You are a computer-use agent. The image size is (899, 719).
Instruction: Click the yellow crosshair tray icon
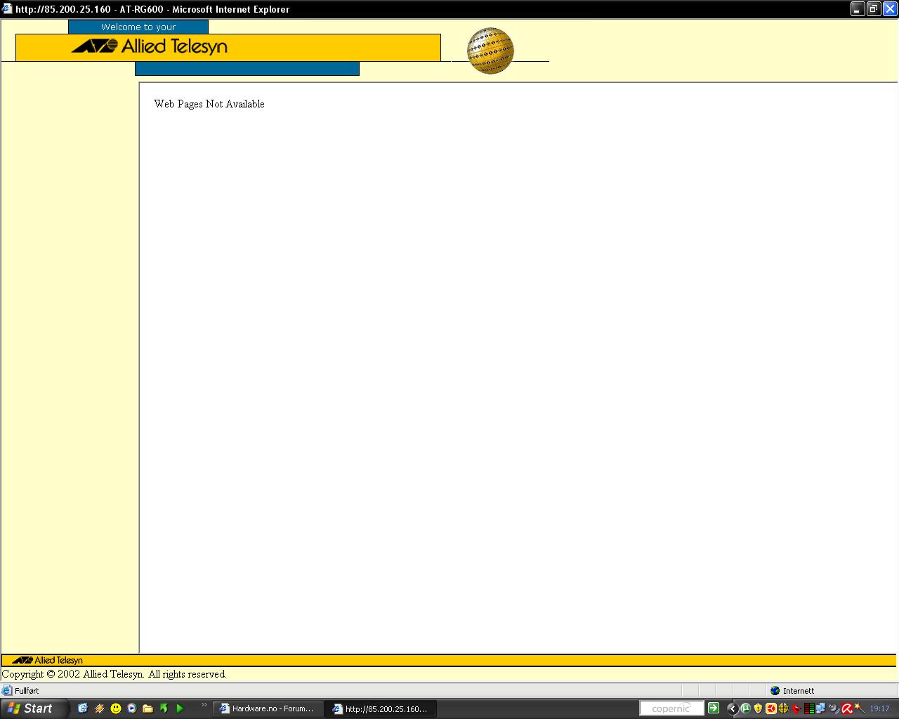tap(783, 708)
